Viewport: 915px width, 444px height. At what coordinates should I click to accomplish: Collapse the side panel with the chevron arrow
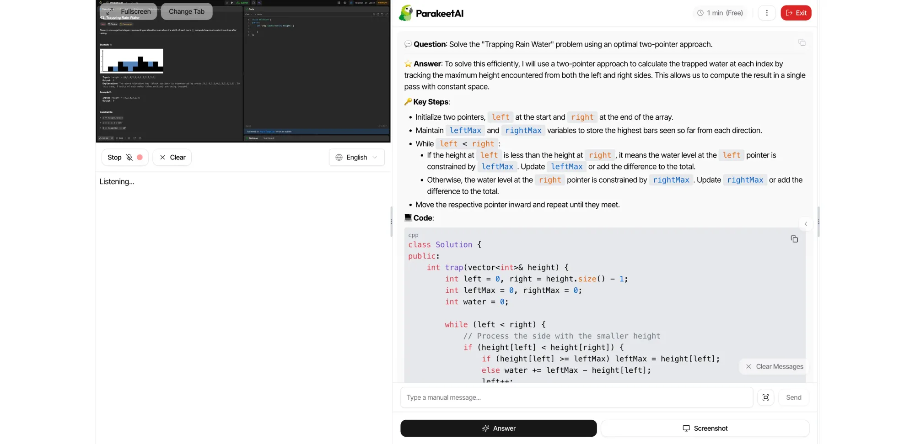click(x=806, y=224)
